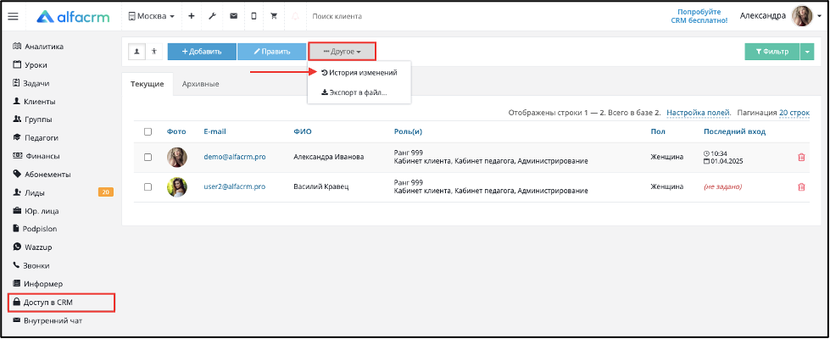Open the hamburger menu icon
830x339 pixels.
(14, 16)
